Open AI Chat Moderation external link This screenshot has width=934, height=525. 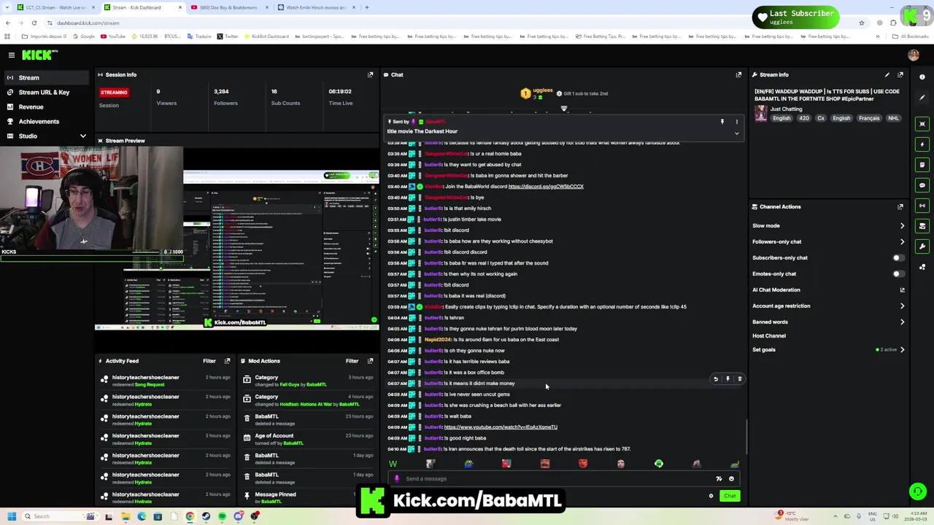(x=902, y=289)
